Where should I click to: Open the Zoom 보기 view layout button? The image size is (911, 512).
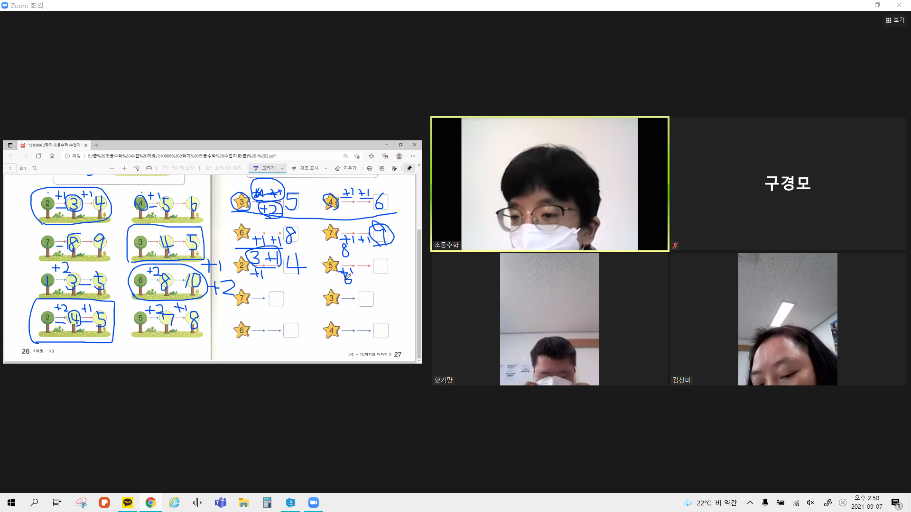(895, 20)
